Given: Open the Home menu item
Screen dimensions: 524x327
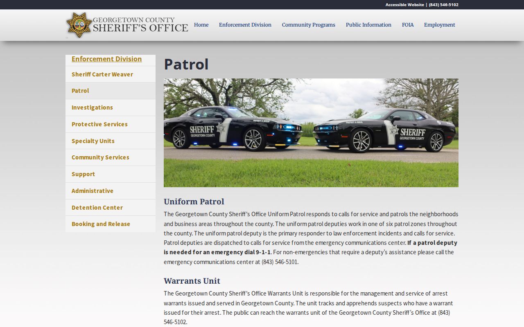Looking at the screenshot, I should pyautogui.click(x=201, y=25).
